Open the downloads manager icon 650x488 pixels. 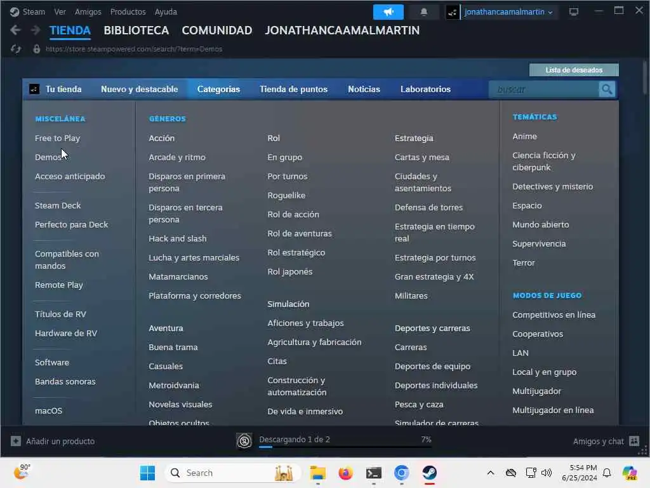pos(244,441)
